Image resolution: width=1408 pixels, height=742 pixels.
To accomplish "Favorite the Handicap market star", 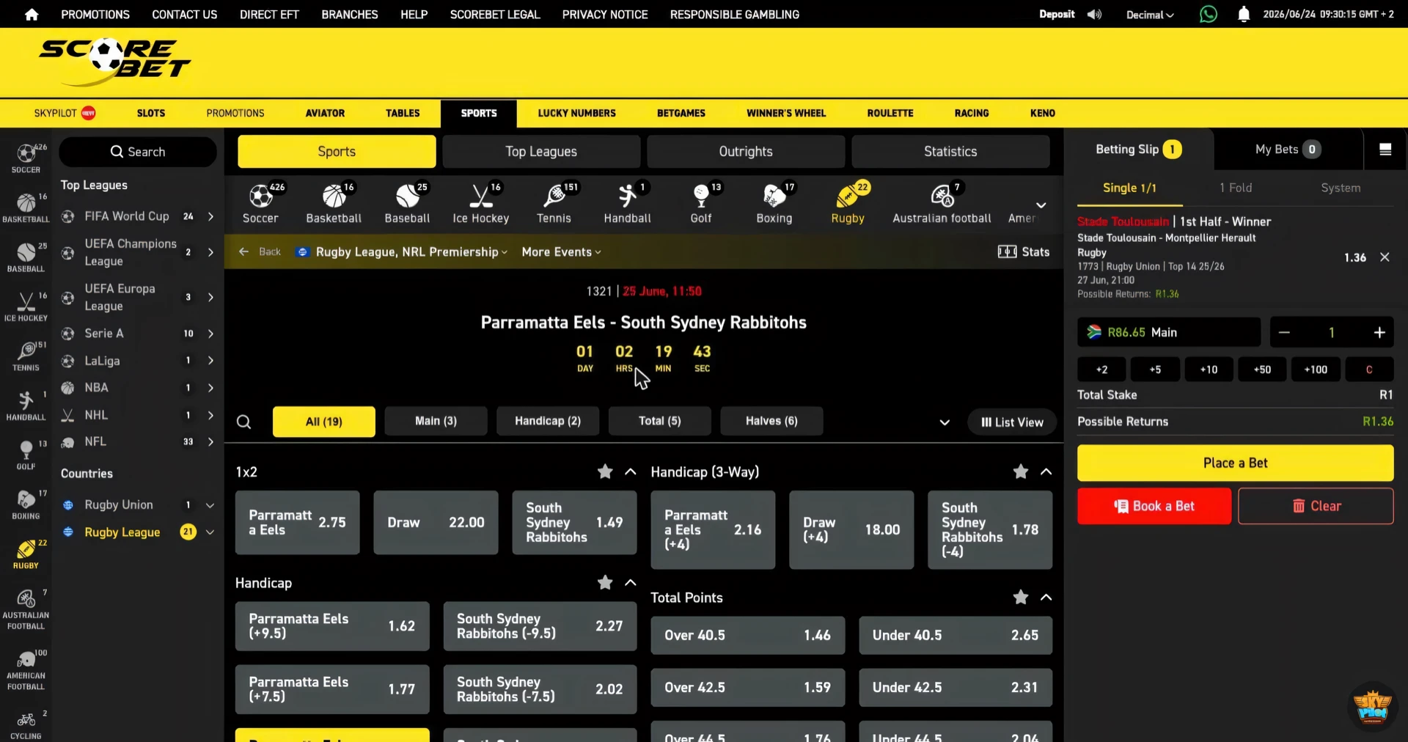I will click(605, 583).
